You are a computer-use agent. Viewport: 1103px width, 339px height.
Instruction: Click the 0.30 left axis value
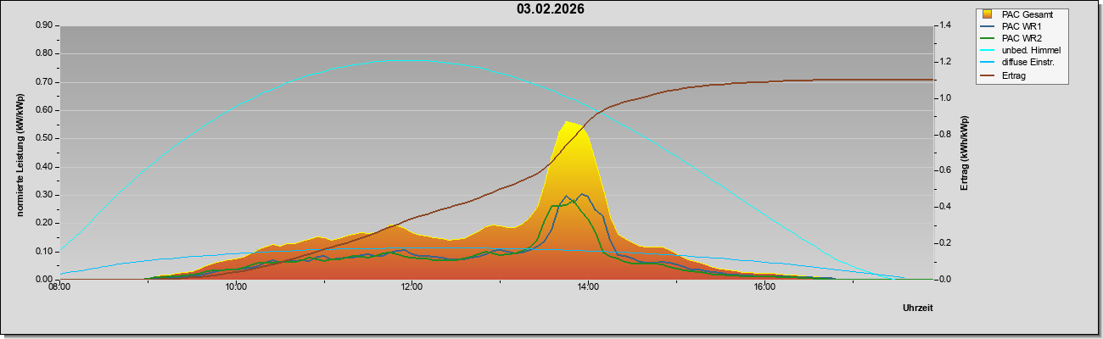45,195
